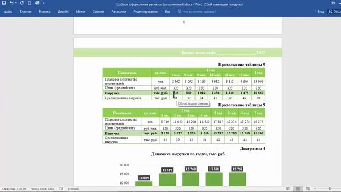Click cell '9 749' in the second table
Screen dimensions: 341x192
pos(165,122)
